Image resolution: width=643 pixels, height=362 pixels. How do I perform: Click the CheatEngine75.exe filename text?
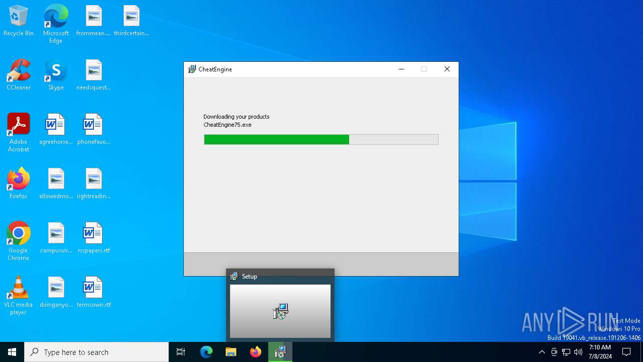coord(228,125)
